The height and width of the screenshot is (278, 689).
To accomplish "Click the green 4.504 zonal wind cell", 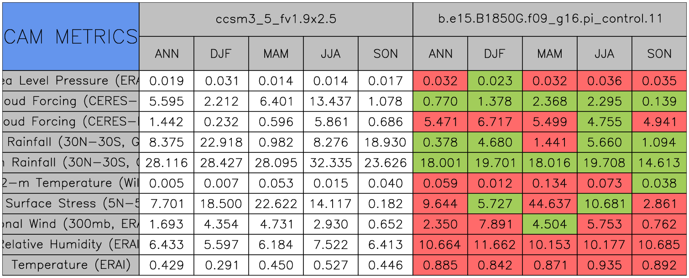I will [550, 224].
